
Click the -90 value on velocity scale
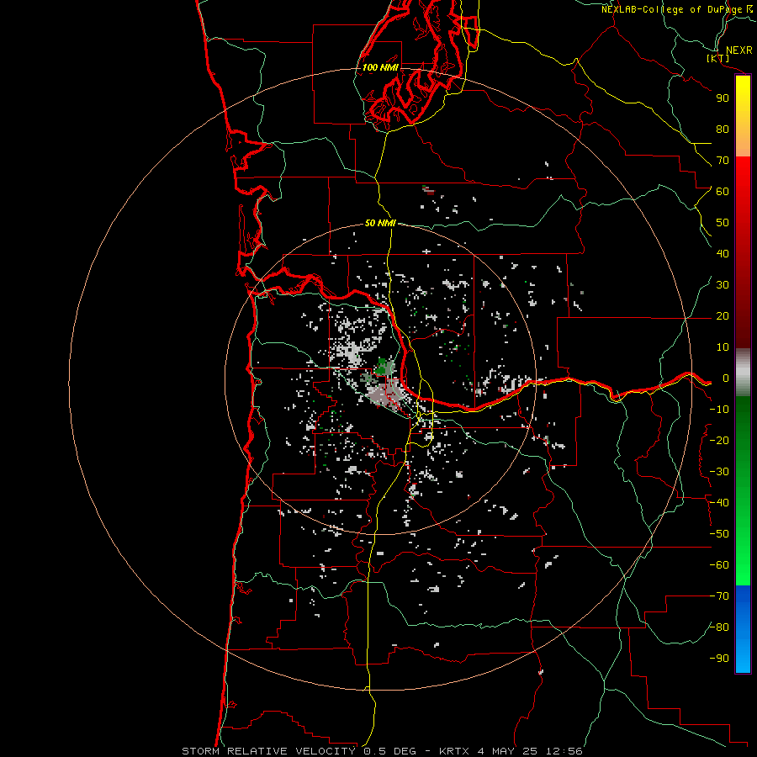(x=719, y=659)
